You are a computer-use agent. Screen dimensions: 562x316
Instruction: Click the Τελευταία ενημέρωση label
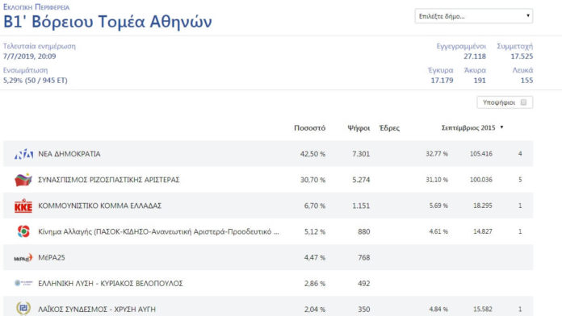coord(40,46)
